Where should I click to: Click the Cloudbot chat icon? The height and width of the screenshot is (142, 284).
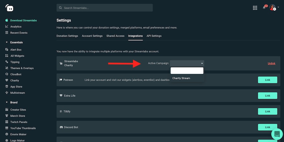click(7, 74)
